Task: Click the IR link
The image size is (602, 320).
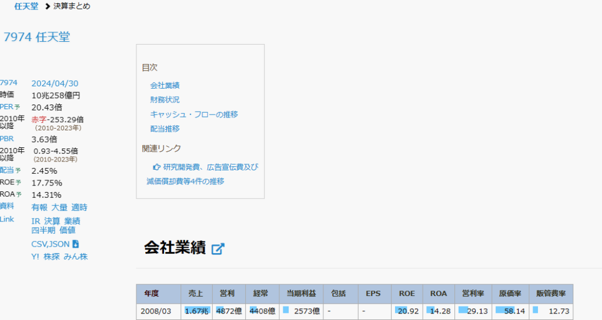Action: coord(36,221)
